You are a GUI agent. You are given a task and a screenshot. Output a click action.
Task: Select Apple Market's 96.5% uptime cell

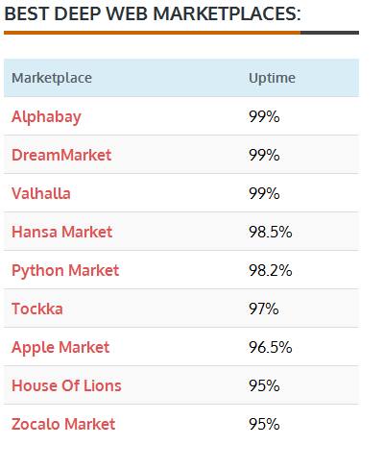[271, 347]
